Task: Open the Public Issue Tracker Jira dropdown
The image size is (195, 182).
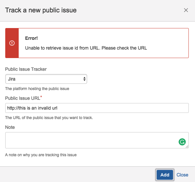Action: (x=46, y=79)
